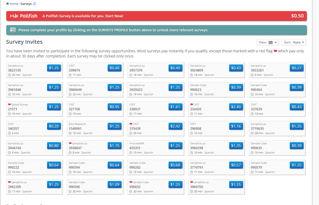Click $0.40 button for CINT 339674

pyautogui.click(x=115, y=68)
